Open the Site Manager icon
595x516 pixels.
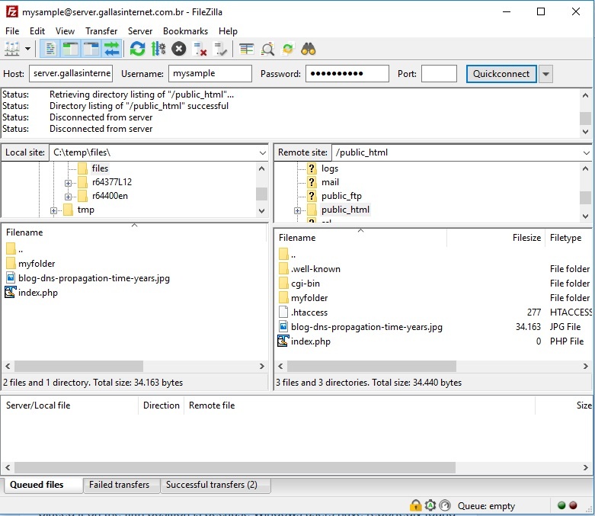(x=12, y=49)
